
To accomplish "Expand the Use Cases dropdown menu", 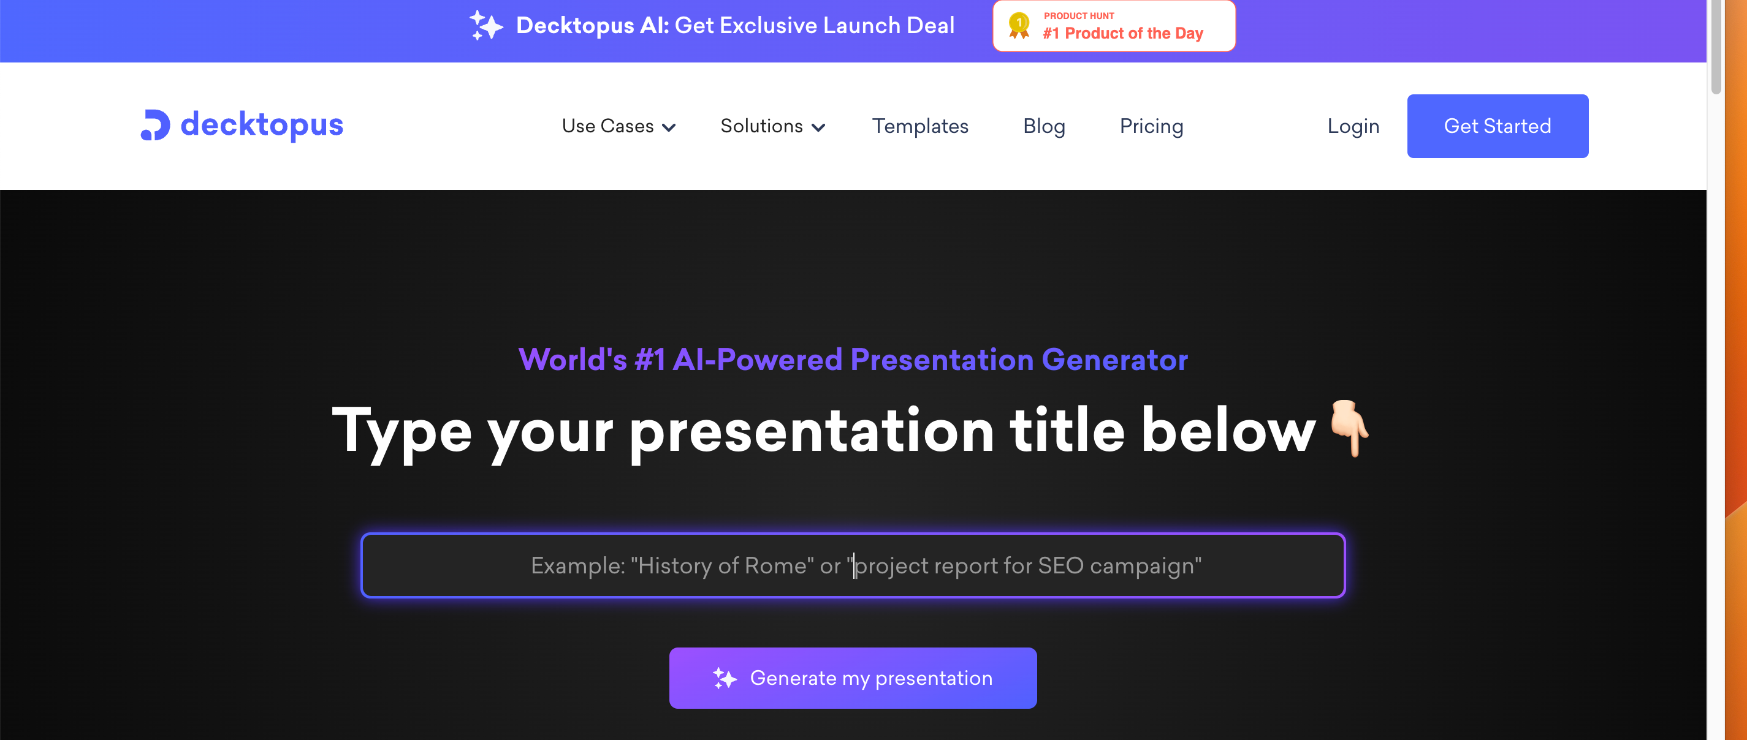I will click(618, 126).
